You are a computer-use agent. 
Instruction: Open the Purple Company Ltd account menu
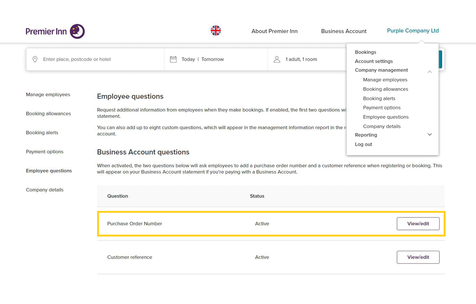[413, 30]
